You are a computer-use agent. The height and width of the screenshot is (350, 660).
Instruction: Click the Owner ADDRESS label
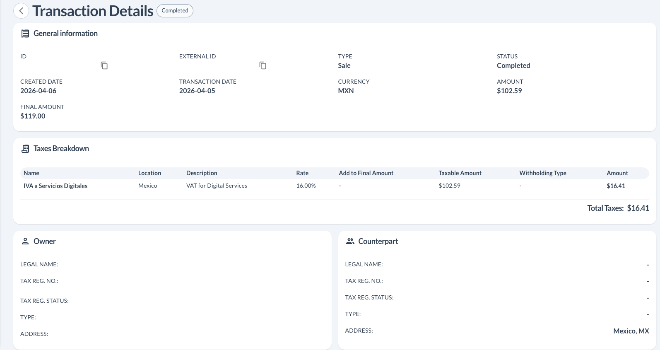34,334
